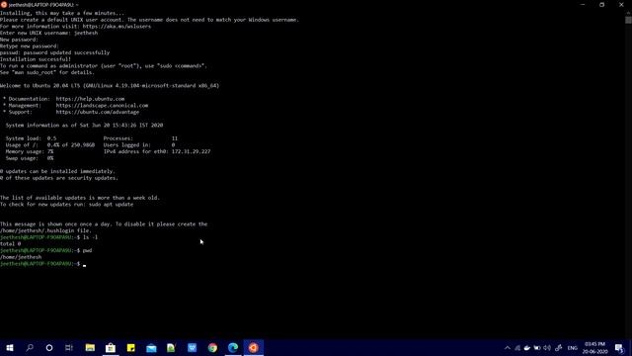Click the 'ls -l' command line
This screenshot has height=356, width=632.
coord(49,237)
